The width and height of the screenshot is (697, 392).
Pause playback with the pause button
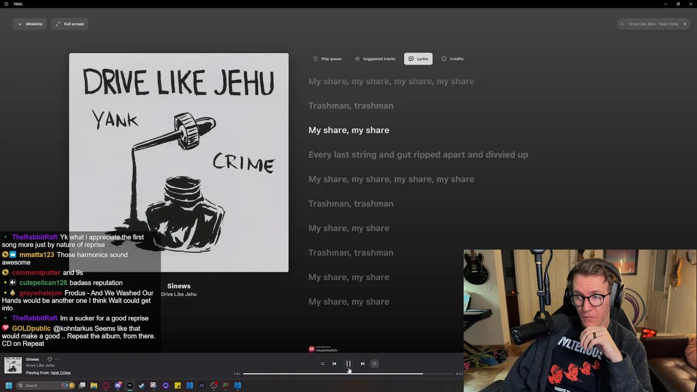(x=348, y=364)
